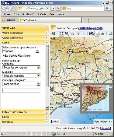Select the information query tool
Screen dimensions: 114x137
[97, 33]
